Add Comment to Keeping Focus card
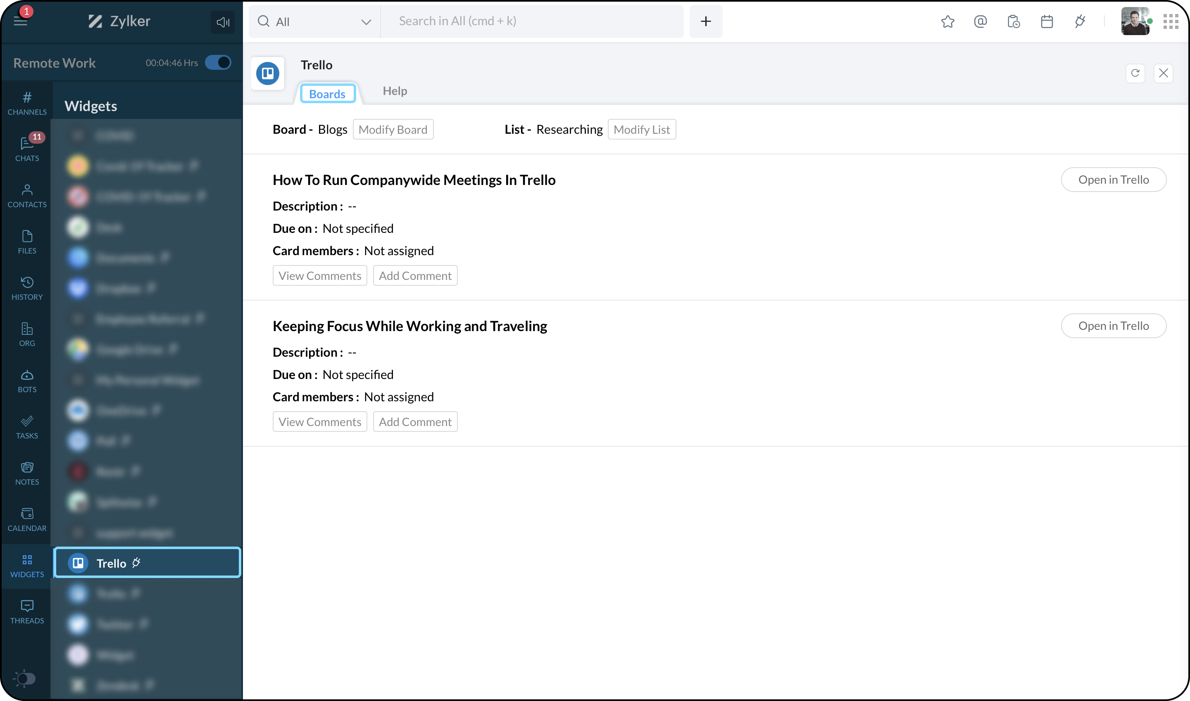 coord(415,422)
